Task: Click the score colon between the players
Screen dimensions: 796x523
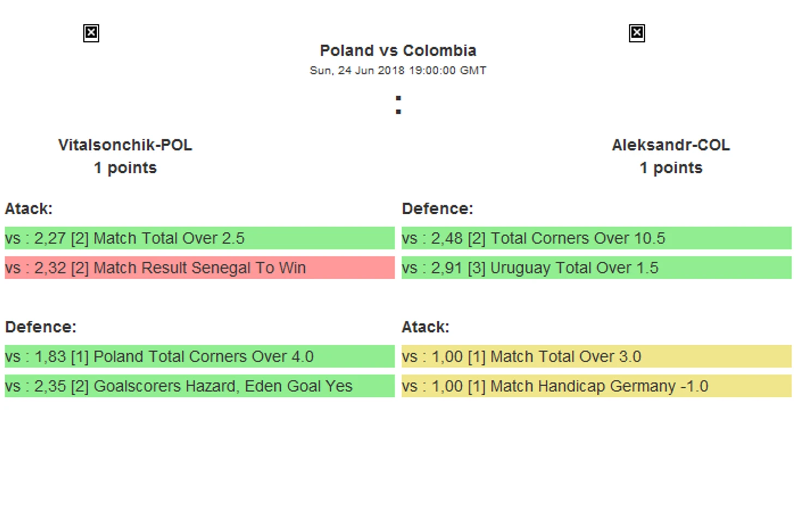Action: (399, 105)
